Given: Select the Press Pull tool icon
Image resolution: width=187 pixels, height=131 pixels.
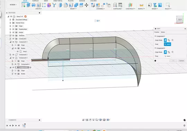Looking at the screenshot, I should [61, 5].
